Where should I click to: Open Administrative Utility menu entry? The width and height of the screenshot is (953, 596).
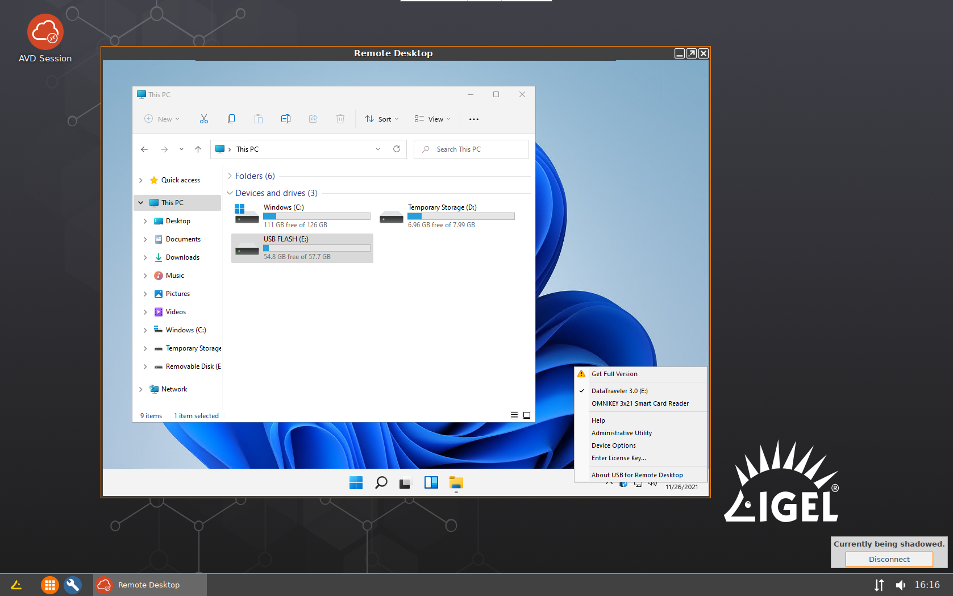(x=641, y=433)
